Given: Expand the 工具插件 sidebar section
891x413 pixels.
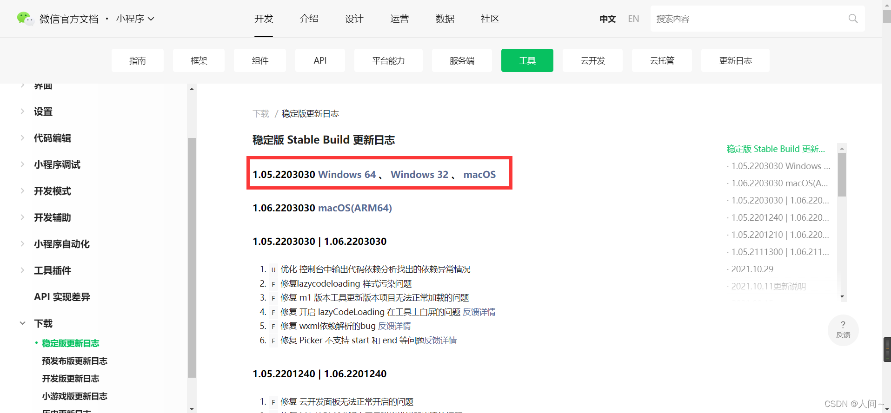Looking at the screenshot, I should tap(53, 270).
